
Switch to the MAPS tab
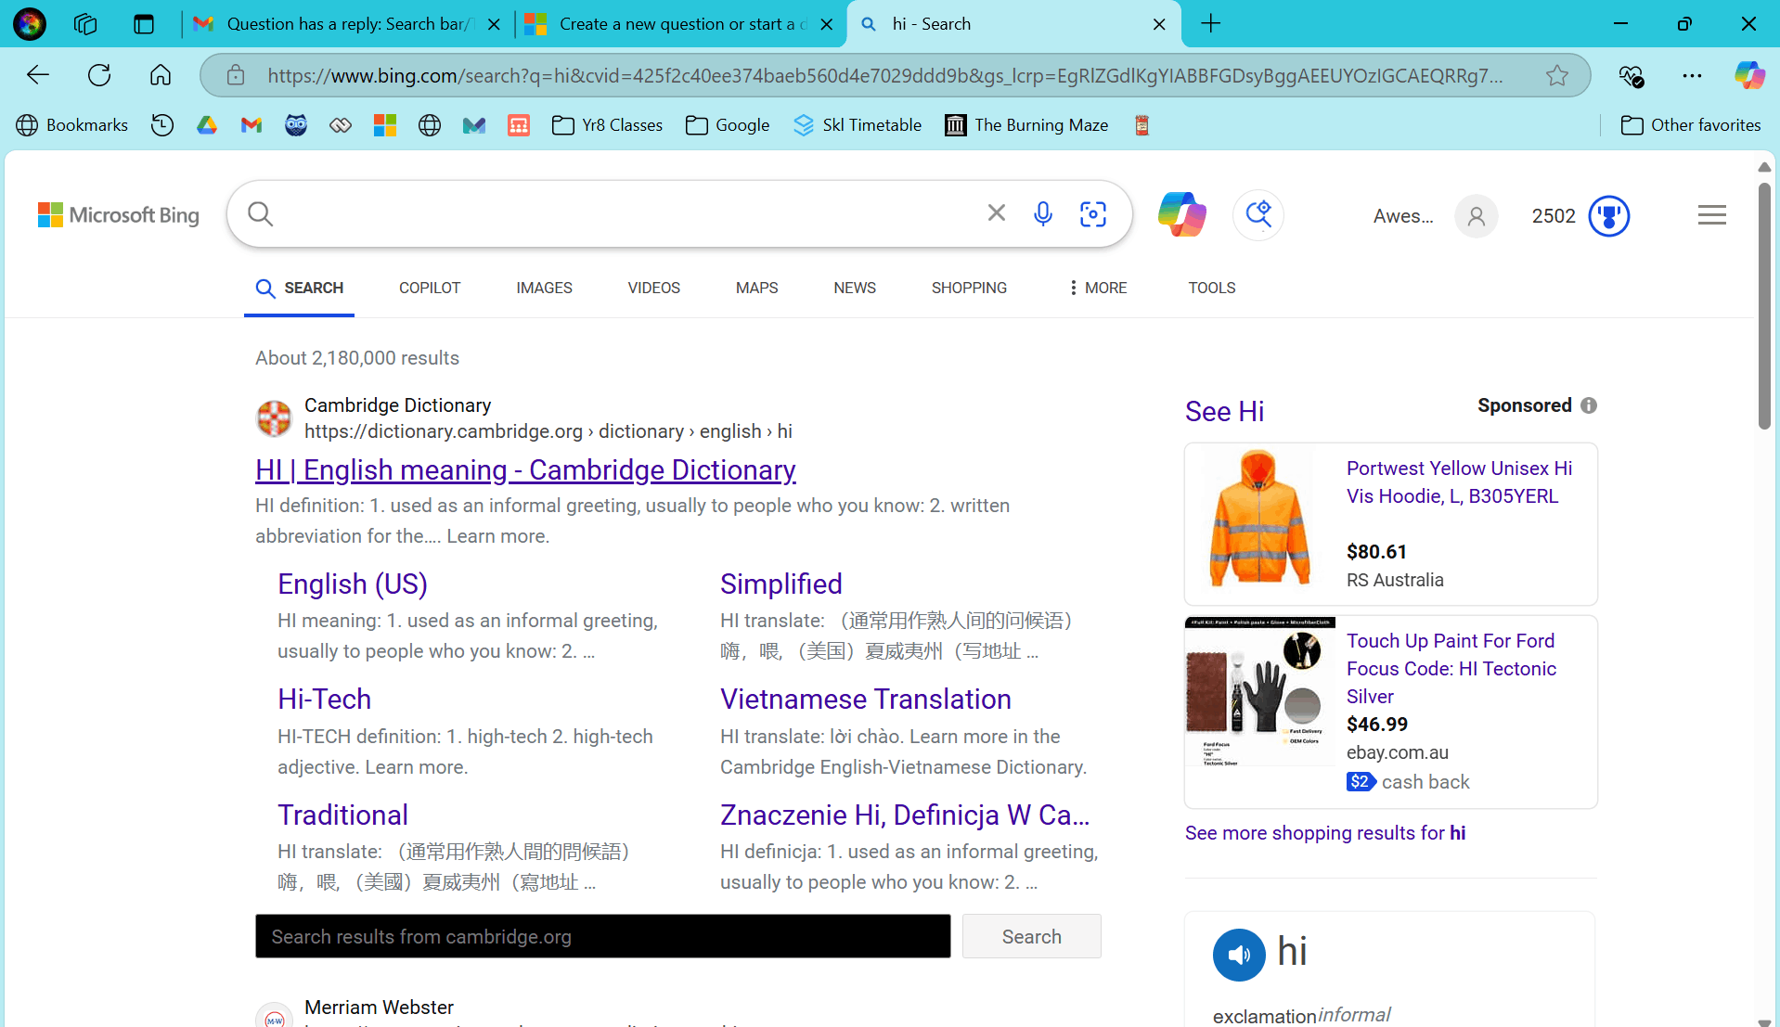click(x=757, y=288)
